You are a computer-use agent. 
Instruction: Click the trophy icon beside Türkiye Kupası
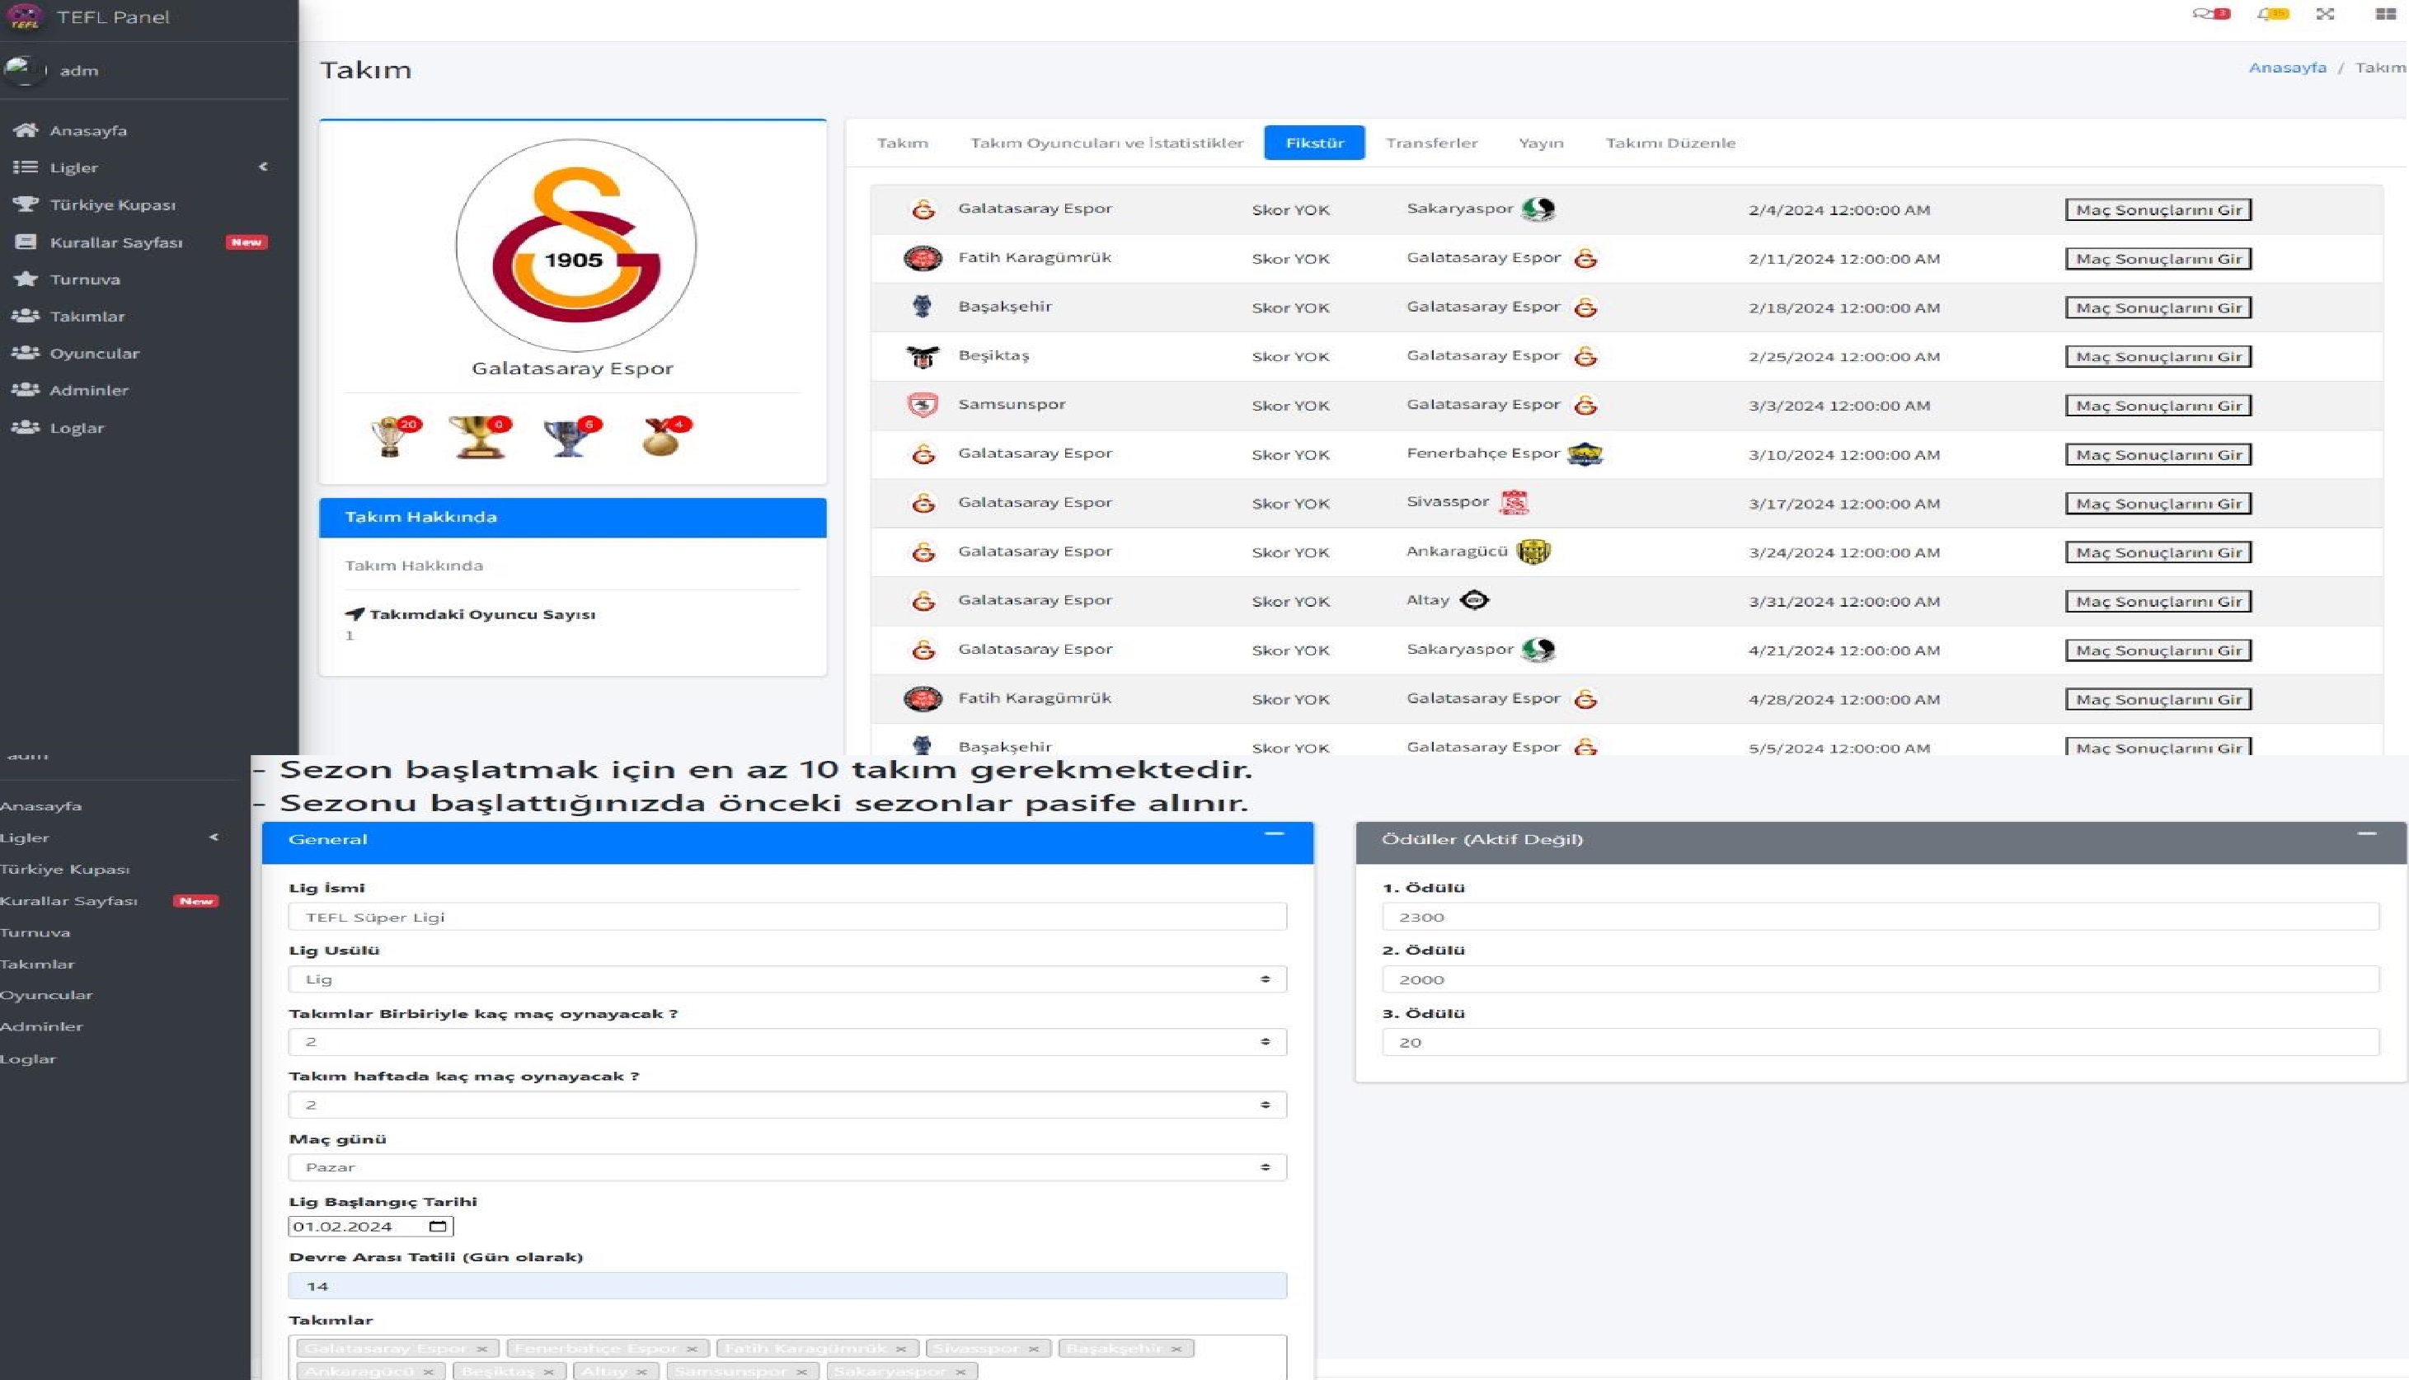coord(26,204)
